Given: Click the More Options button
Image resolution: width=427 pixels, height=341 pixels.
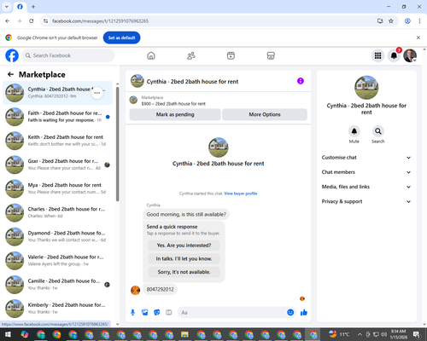Looking at the screenshot, I should tap(265, 114).
